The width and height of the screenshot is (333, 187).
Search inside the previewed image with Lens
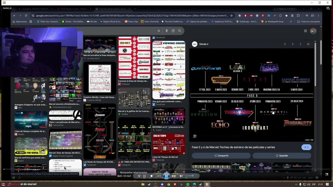coord(195,136)
